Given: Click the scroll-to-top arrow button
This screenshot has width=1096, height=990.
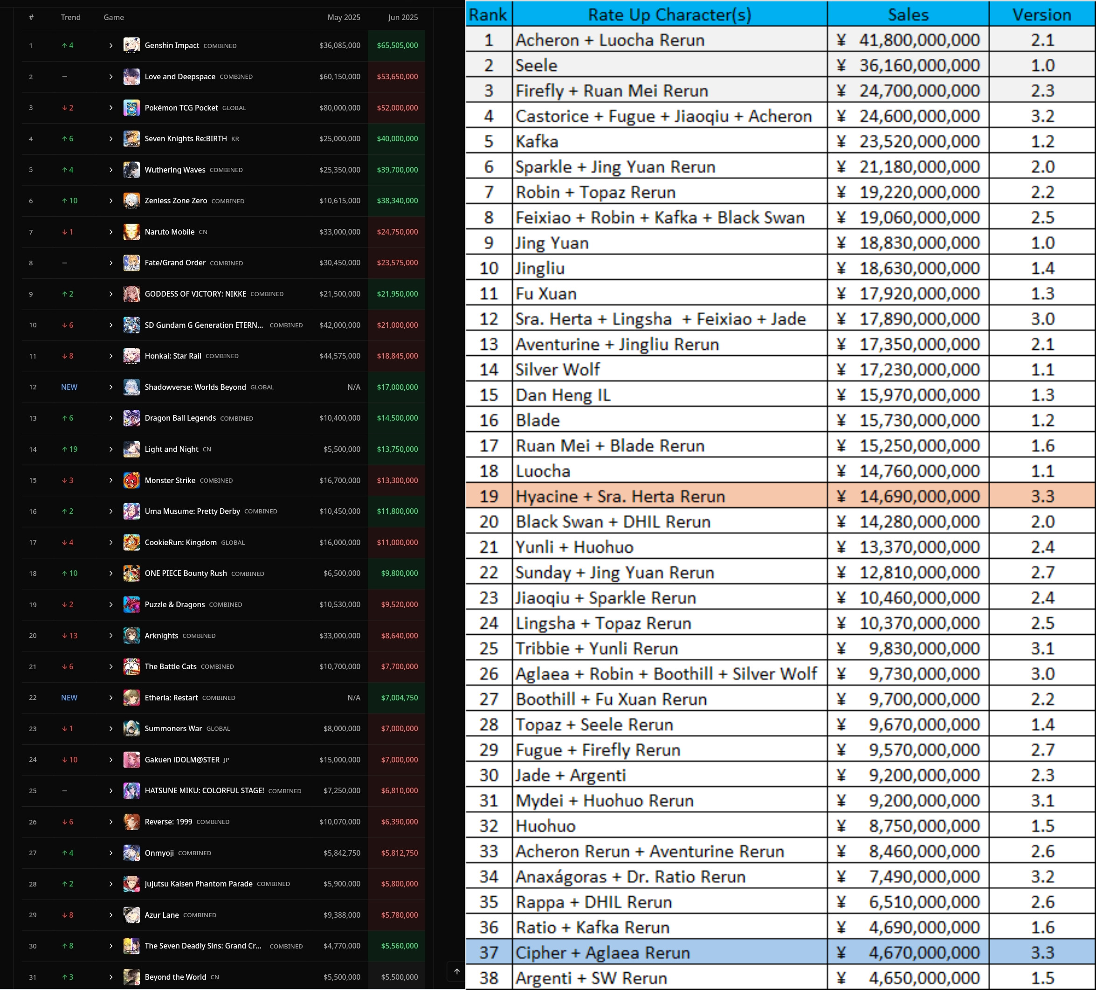Looking at the screenshot, I should [x=457, y=971].
